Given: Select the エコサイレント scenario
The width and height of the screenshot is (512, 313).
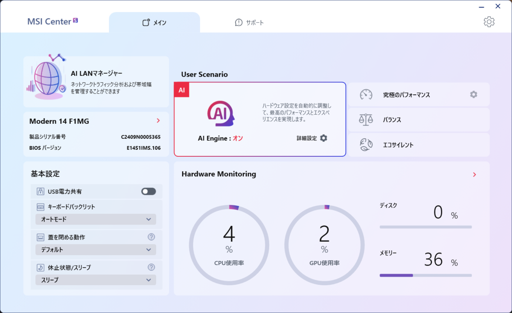Looking at the screenshot, I should [419, 145].
